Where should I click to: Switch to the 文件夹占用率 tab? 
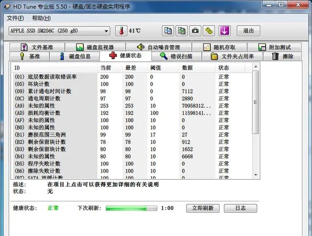(x=232, y=56)
